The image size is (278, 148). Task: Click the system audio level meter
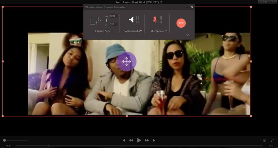pos(138,19)
